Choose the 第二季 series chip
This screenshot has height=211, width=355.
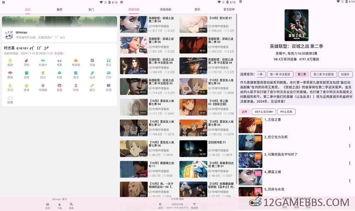click(x=302, y=74)
